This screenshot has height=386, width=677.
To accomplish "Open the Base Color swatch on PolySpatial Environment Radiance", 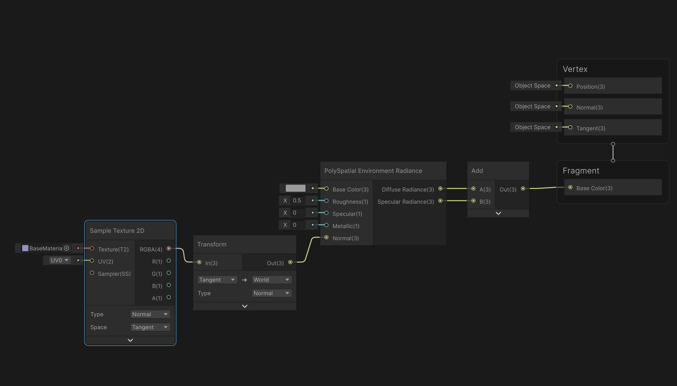I will pos(296,188).
